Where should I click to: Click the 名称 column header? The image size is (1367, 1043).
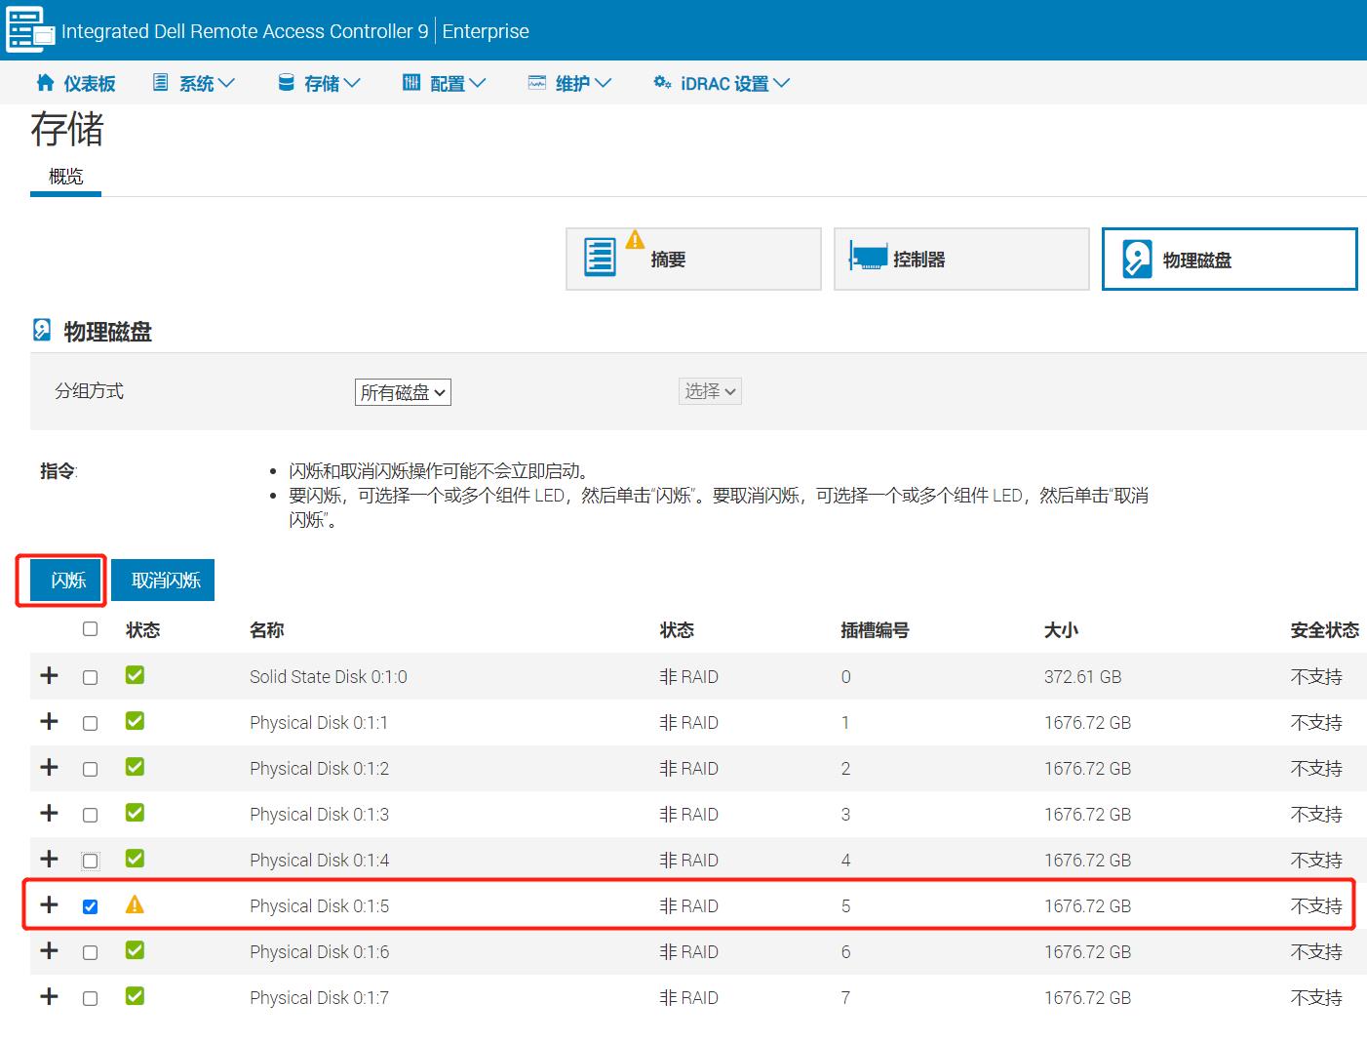[266, 630]
